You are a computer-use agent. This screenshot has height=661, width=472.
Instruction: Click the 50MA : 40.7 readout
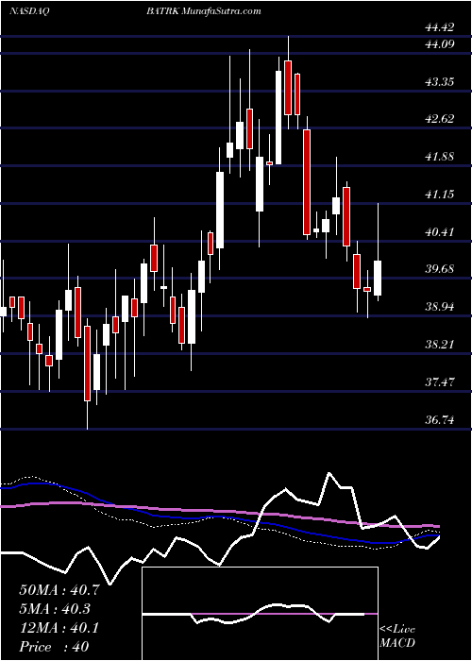point(59,590)
